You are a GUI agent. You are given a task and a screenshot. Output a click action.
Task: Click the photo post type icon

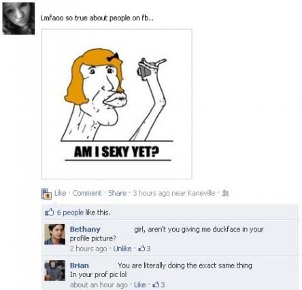click(x=46, y=194)
